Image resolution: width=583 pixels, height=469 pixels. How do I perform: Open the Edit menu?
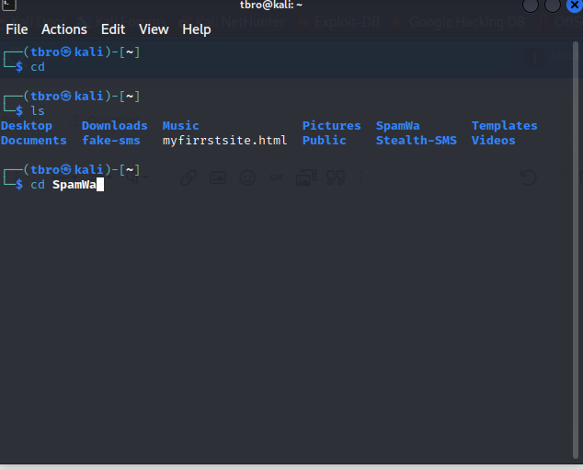tap(113, 29)
